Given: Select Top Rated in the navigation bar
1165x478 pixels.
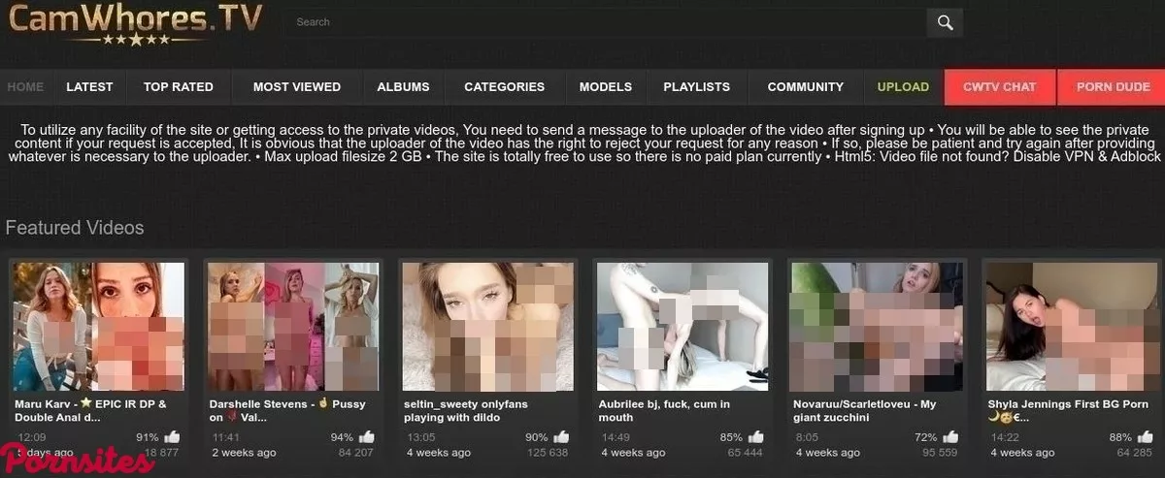Looking at the screenshot, I should (179, 86).
